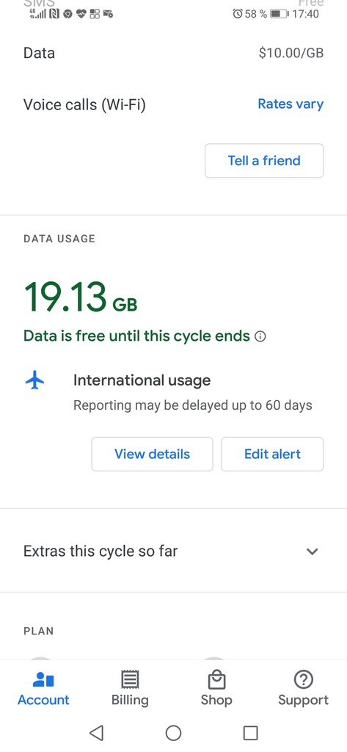This screenshot has height=752, width=347.
Task: Tap the info icon beside cycle ends text
Action: (260, 336)
